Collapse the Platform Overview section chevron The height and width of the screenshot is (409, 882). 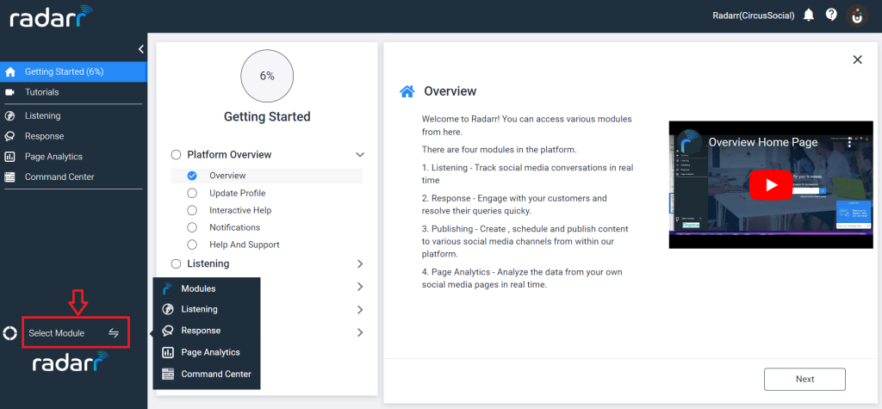[x=360, y=155]
